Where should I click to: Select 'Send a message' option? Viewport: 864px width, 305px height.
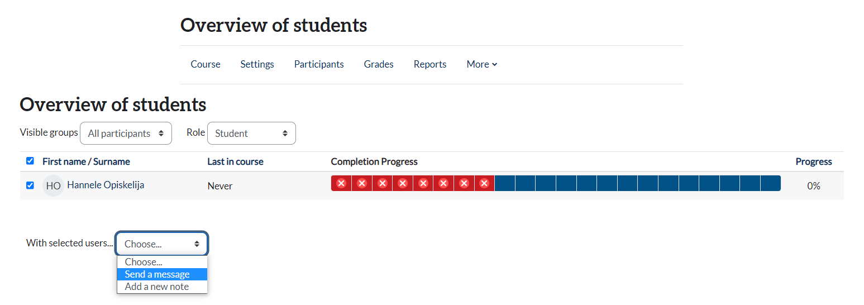[x=157, y=274]
